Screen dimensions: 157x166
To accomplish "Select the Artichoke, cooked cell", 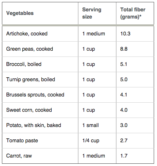I will click(x=27, y=34).
